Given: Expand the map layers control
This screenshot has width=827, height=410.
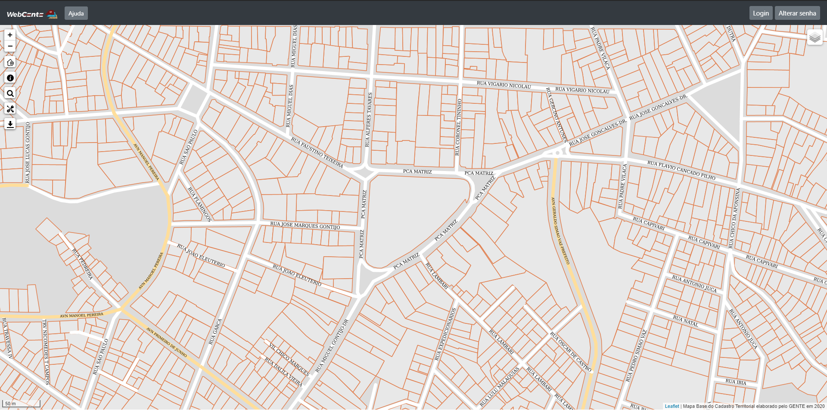Looking at the screenshot, I should (815, 37).
